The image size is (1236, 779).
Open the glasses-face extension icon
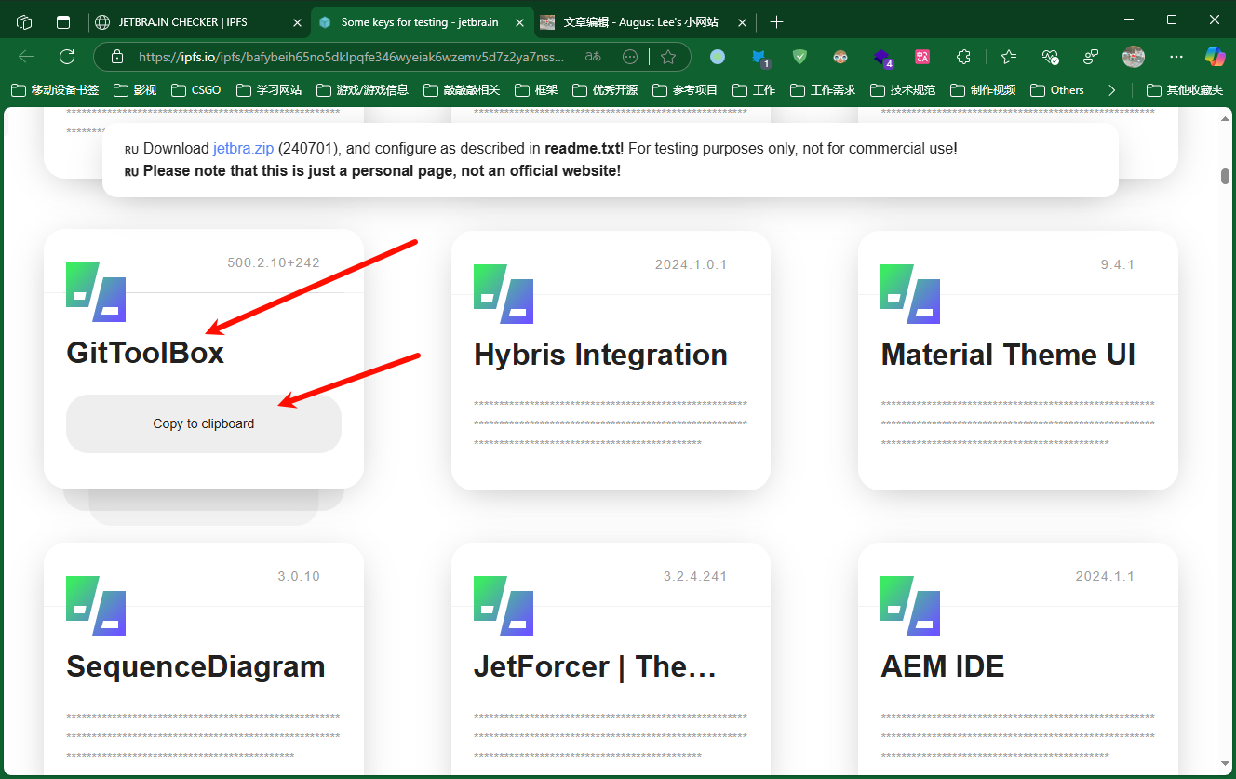tap(840, 57)
